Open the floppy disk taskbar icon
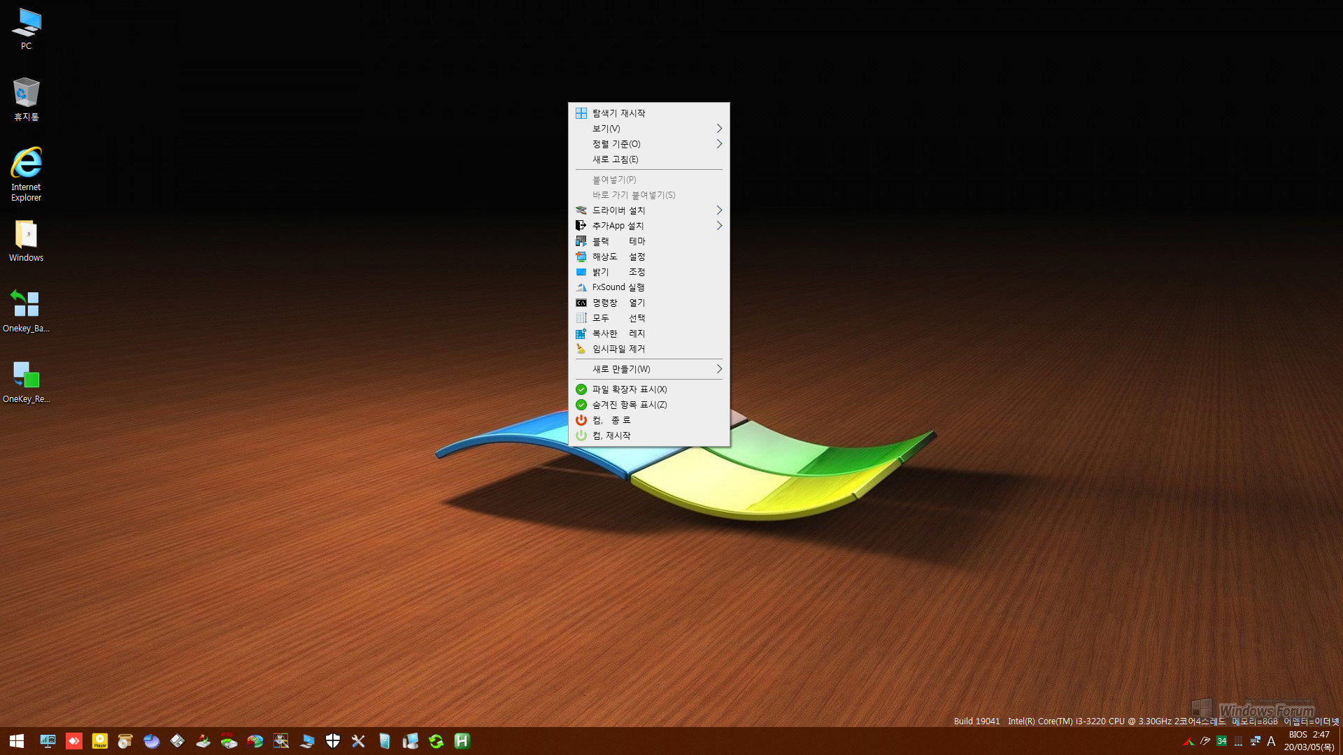The image size is (1343, 755). click(x=178, y=741)
